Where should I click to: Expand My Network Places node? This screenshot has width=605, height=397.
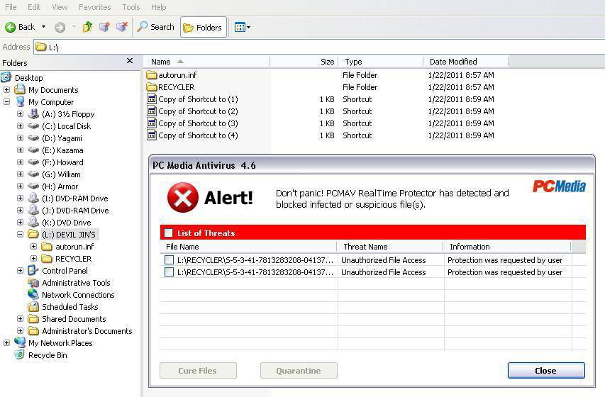6,342
